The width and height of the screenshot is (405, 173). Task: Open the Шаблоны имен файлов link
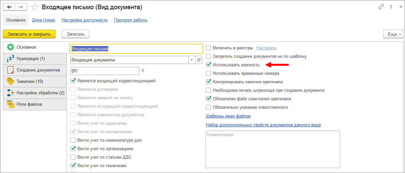[x=228, y=116]
